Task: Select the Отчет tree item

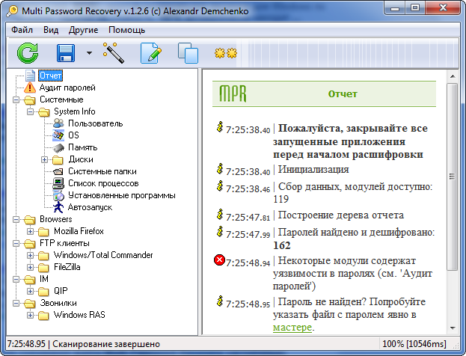Action: [x=51, y=76]
